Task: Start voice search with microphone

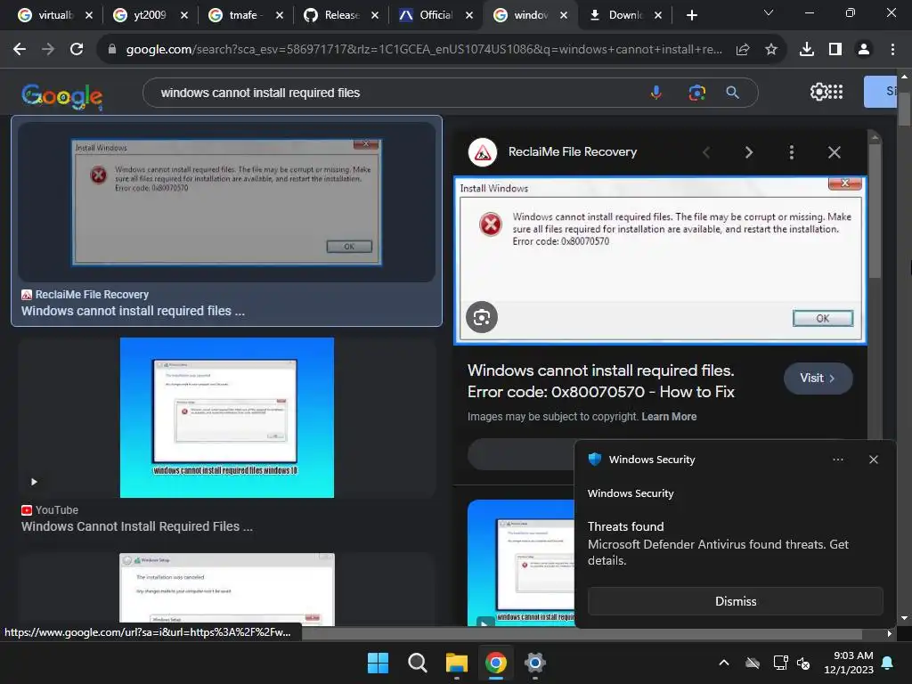Action: 656,93
